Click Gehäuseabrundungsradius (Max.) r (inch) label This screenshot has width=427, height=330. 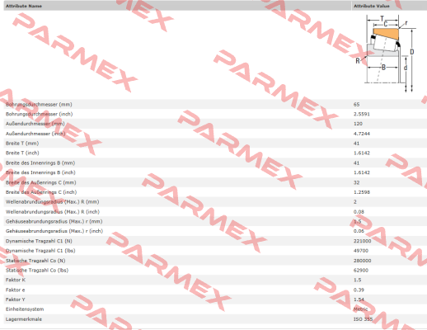[x=54, y=231]
